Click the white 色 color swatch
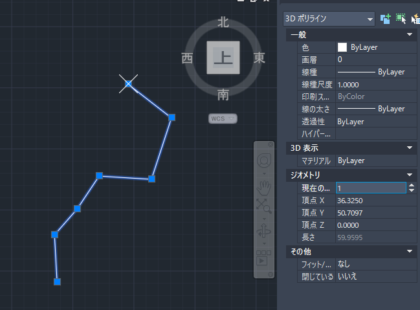The width and height of the screenshot is (420, 310). pos(342,47)
